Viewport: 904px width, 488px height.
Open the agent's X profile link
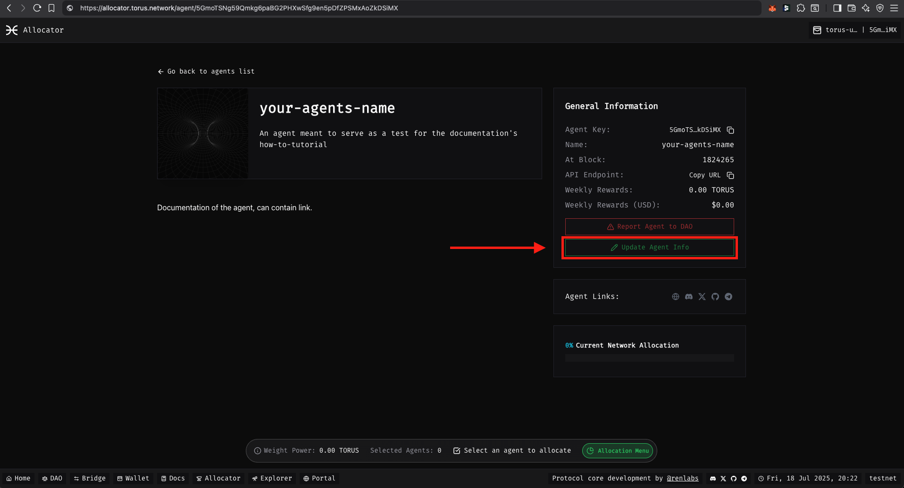702,297
